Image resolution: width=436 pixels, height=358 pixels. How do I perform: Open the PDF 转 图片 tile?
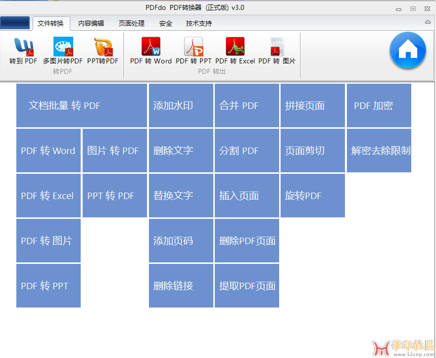(48, 241)
